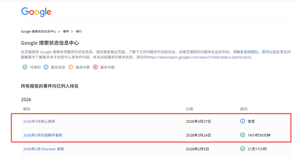Click the 排行 breadcrumb item
This screenshot has width=297, height=158.
pyautogui.click(x=79, y=31)
